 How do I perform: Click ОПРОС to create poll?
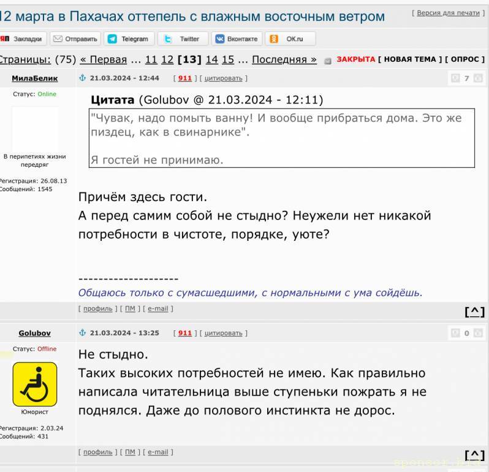[464, 59]
